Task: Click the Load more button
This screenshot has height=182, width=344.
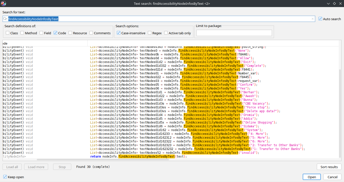Action: tap(36, 167)
